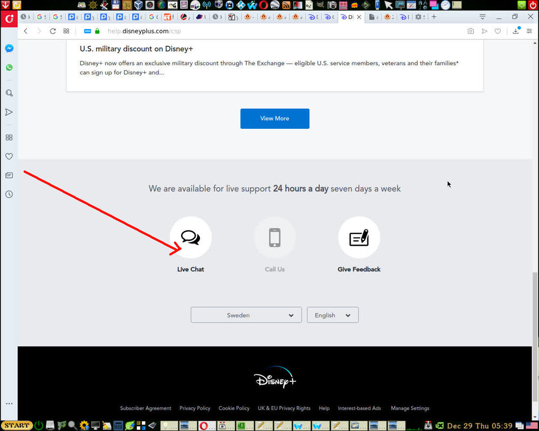Open the camera app in top panel
539x431 pixels.
click(331, 5)
